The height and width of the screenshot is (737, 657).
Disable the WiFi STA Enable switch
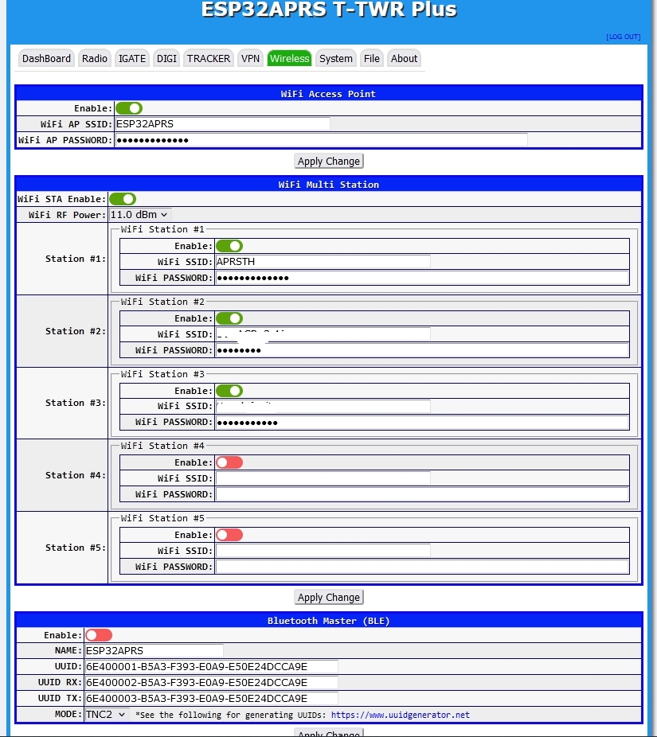point(123,199)
